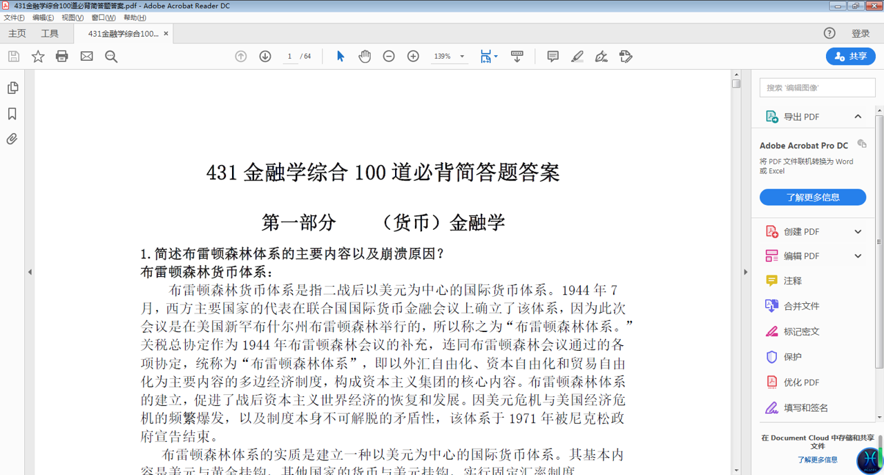Collapse the 导出 PDF section

point(858,117)
